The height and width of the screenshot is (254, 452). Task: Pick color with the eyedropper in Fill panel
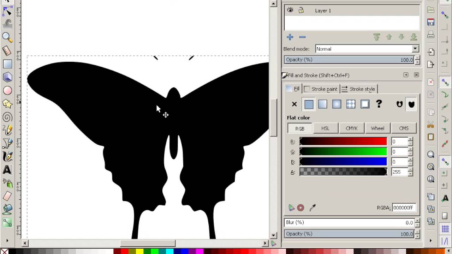(313, 208)
